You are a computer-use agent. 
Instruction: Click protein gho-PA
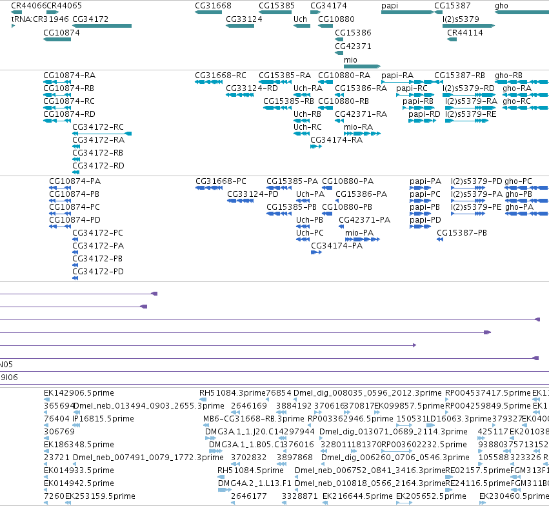[x=519, y=207]
